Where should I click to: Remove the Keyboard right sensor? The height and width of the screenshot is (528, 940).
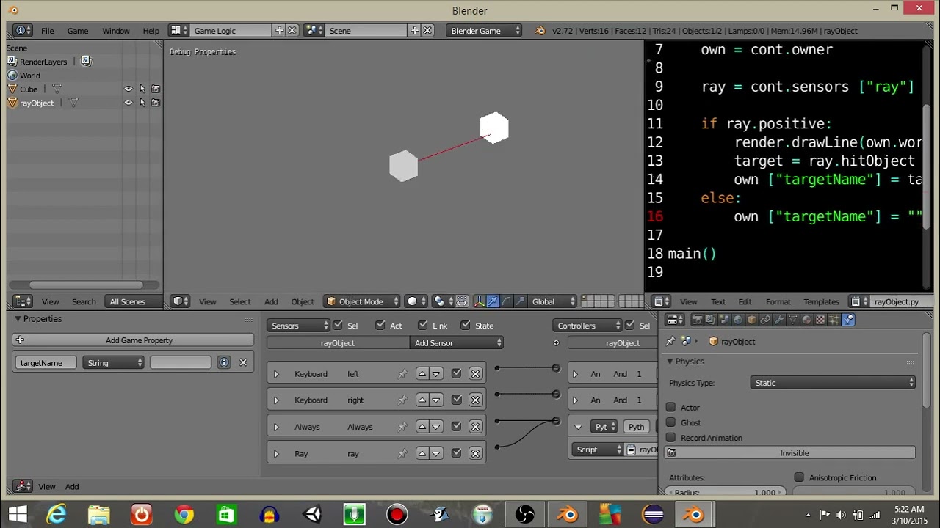pyautogui.click(x=476, y=400)
